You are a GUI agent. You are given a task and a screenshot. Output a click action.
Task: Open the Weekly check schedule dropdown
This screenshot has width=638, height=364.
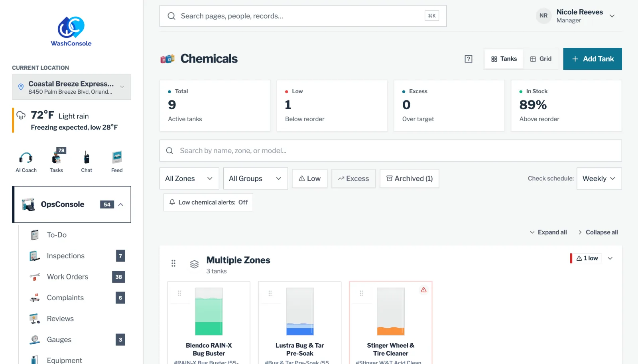click(x=599, y=179)
